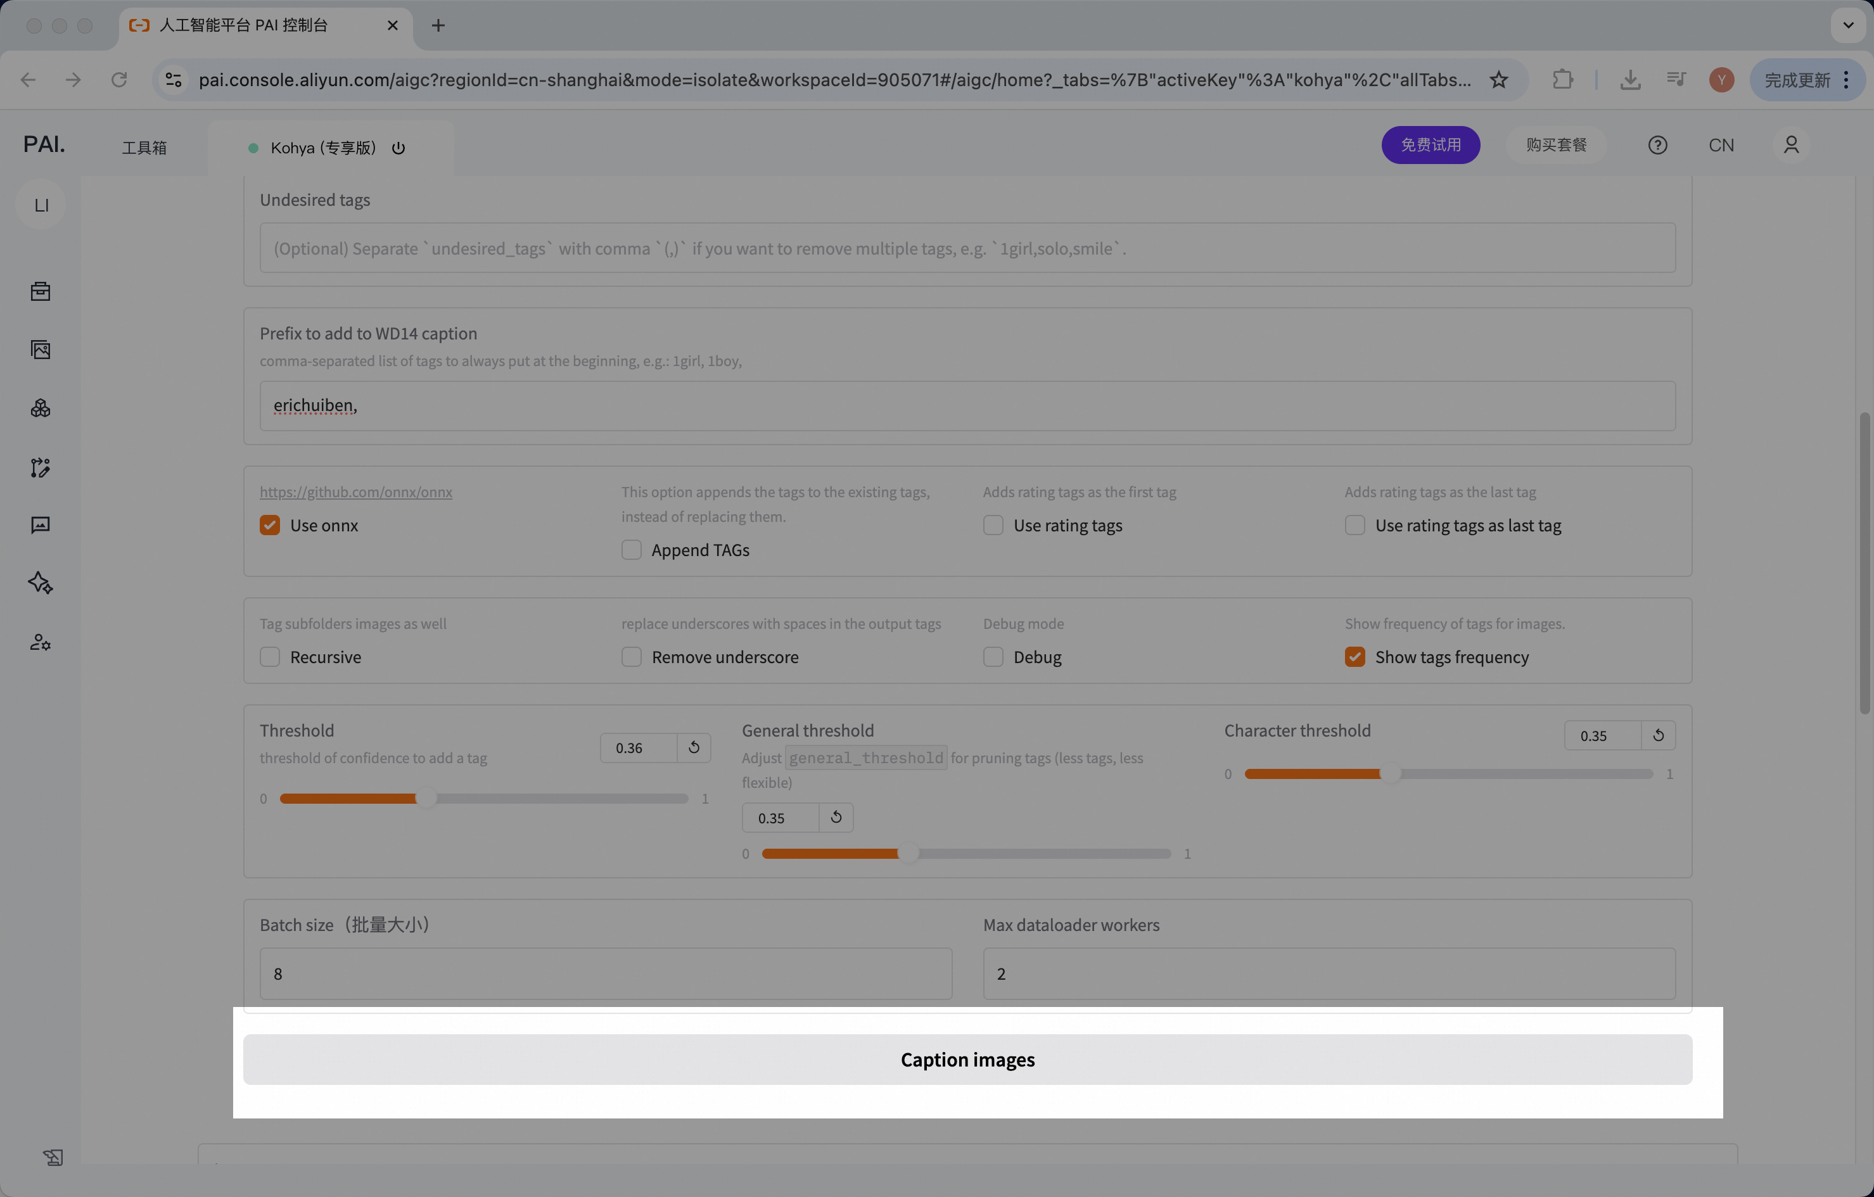This screenshot has width=1874, height=1197.
Task: Click the user settings sidebar icon
Action: [x=41, y=642]
